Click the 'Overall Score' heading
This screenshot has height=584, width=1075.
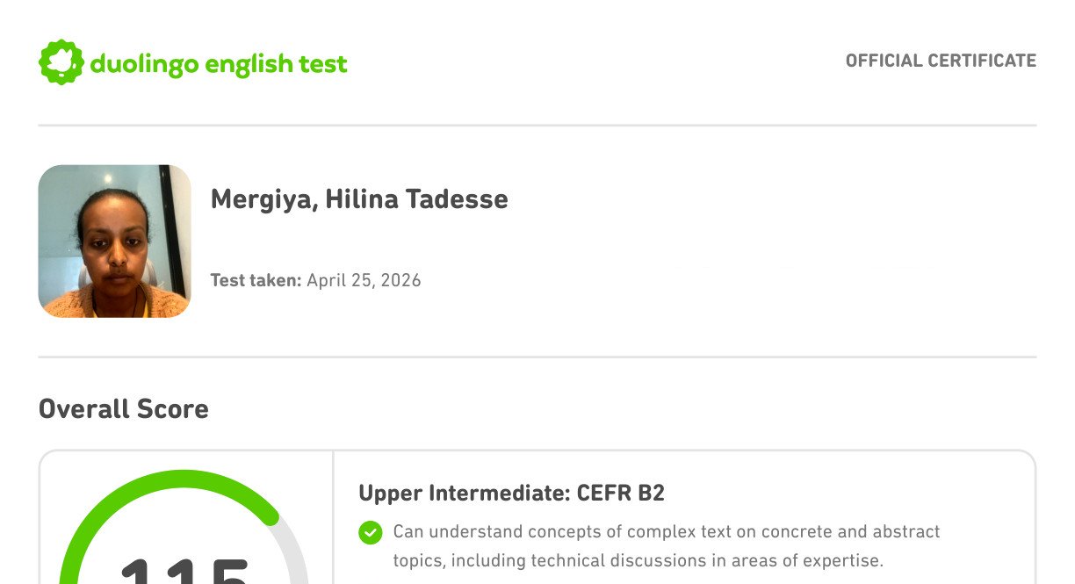(124, 408)
